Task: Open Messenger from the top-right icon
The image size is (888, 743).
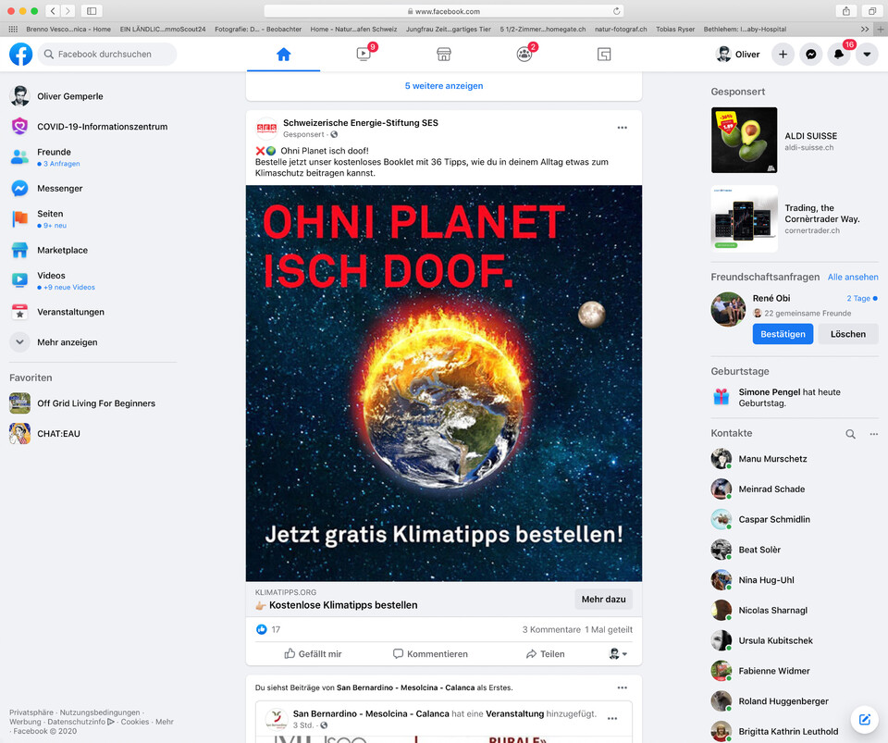Action: (811, 54)
